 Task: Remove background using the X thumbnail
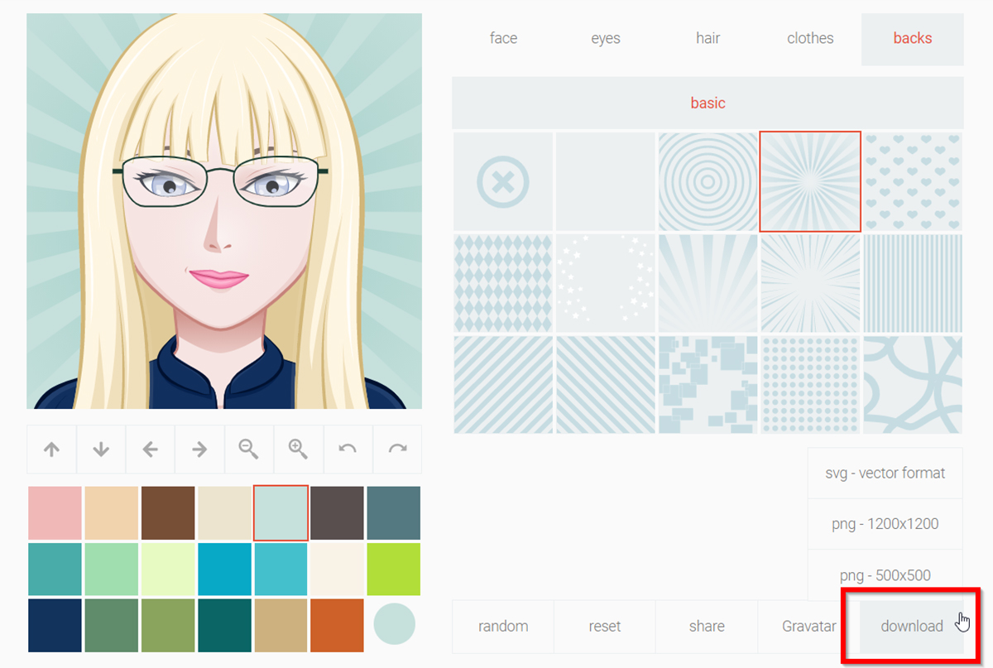pyautogui.click(x=503, y=181)
